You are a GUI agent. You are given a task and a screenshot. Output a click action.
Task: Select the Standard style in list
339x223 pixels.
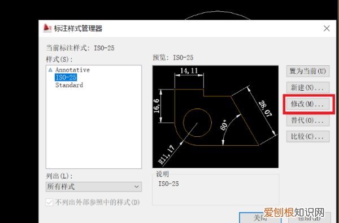pos(69,85)
